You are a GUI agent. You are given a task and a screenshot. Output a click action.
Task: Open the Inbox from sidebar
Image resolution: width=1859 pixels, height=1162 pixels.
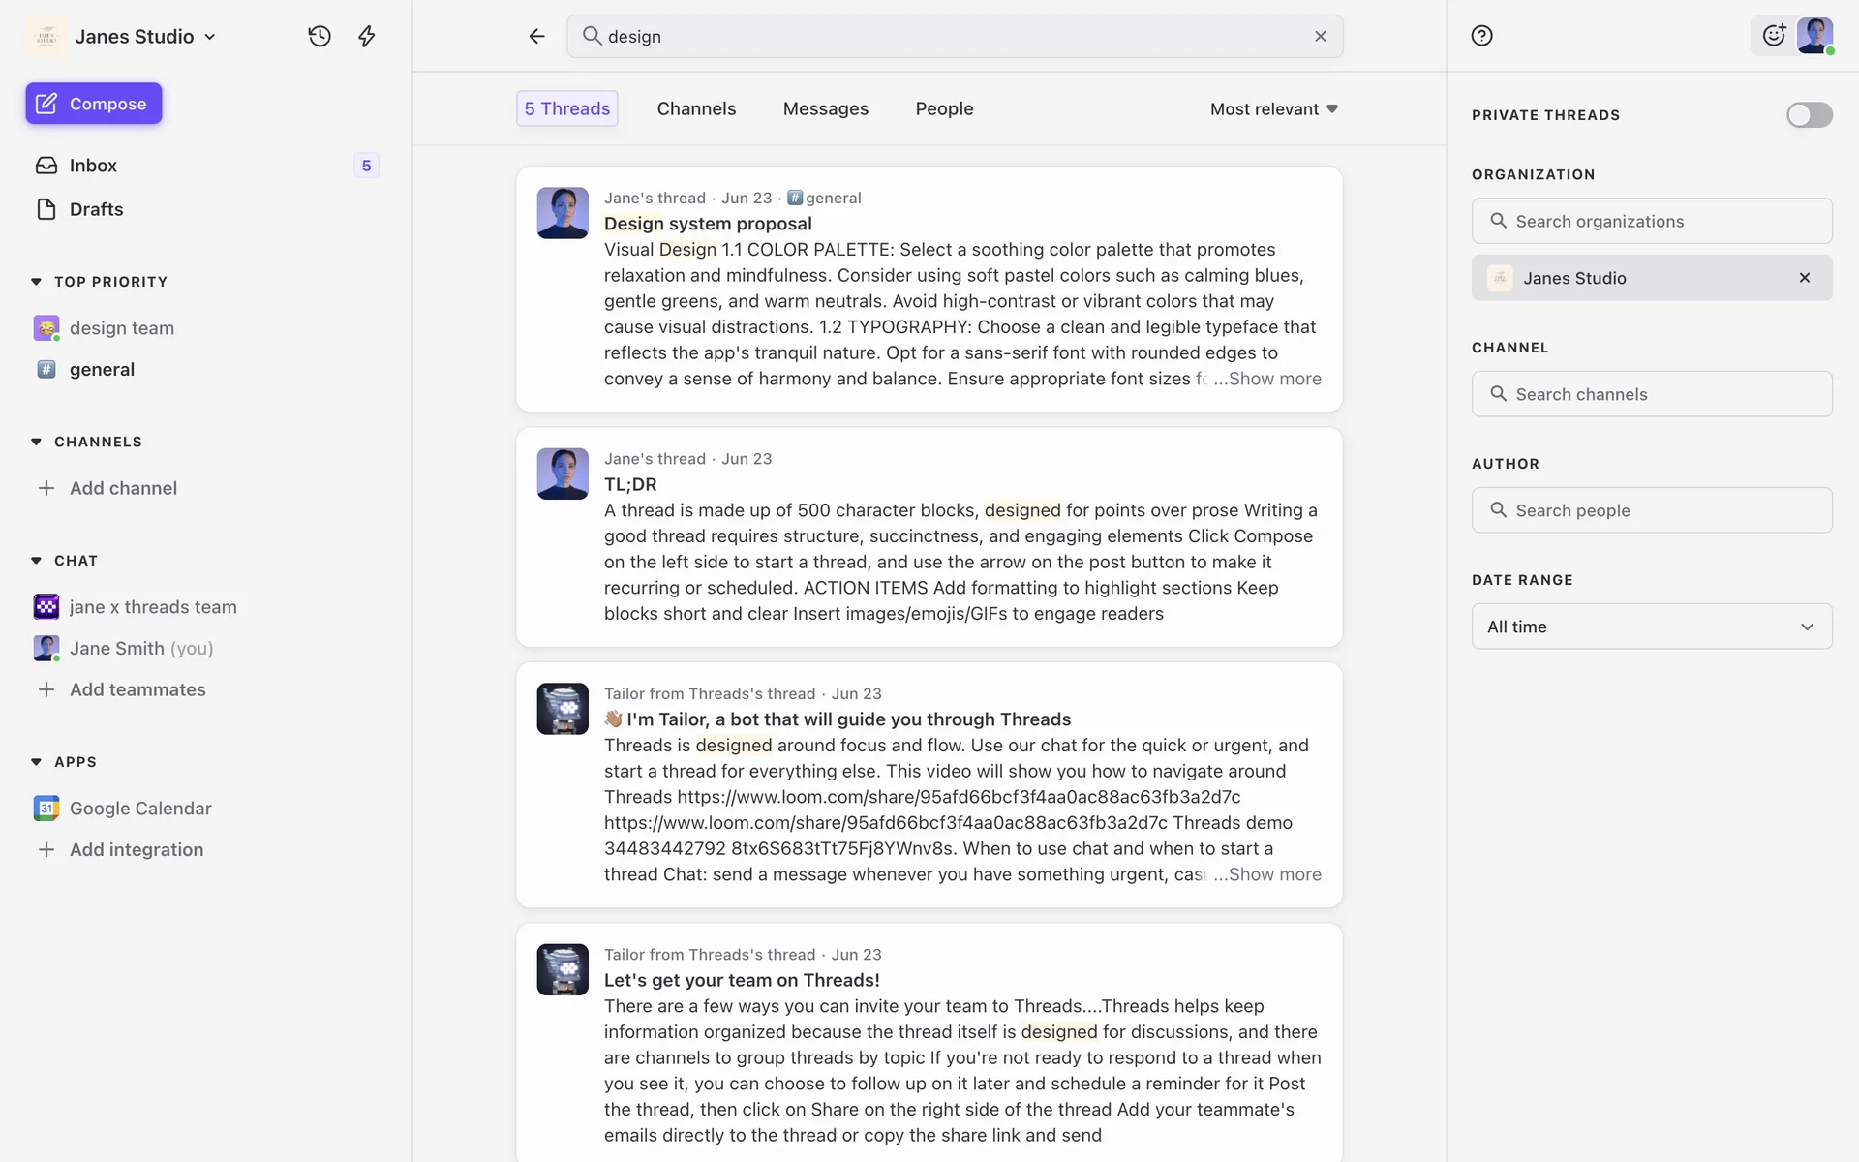pos(93,166)
